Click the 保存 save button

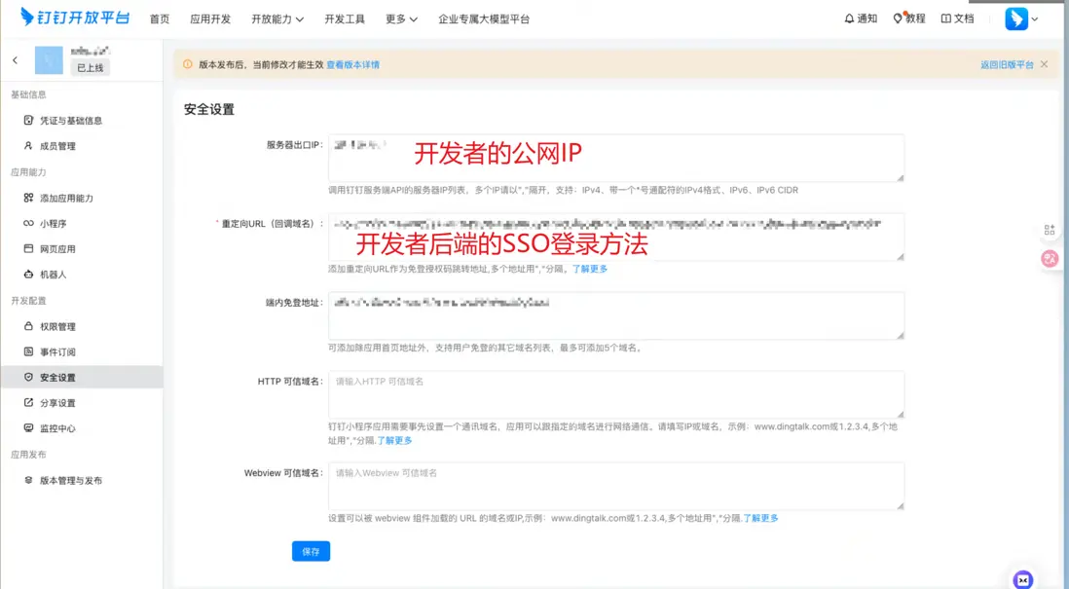[311, 551]
